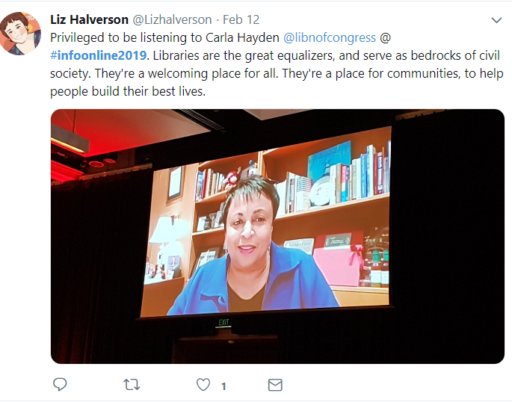Click the tweet body text to expand
512x402 pixels.
277,64
